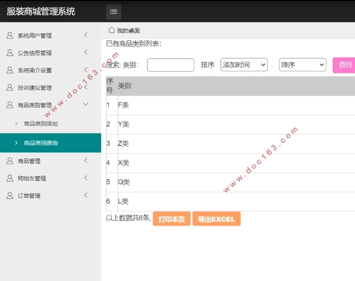Image resolution: width=355 pixels, height=281 pixels.
Task: Click the home icon beside 我的桌面
Action: [112, 30]
